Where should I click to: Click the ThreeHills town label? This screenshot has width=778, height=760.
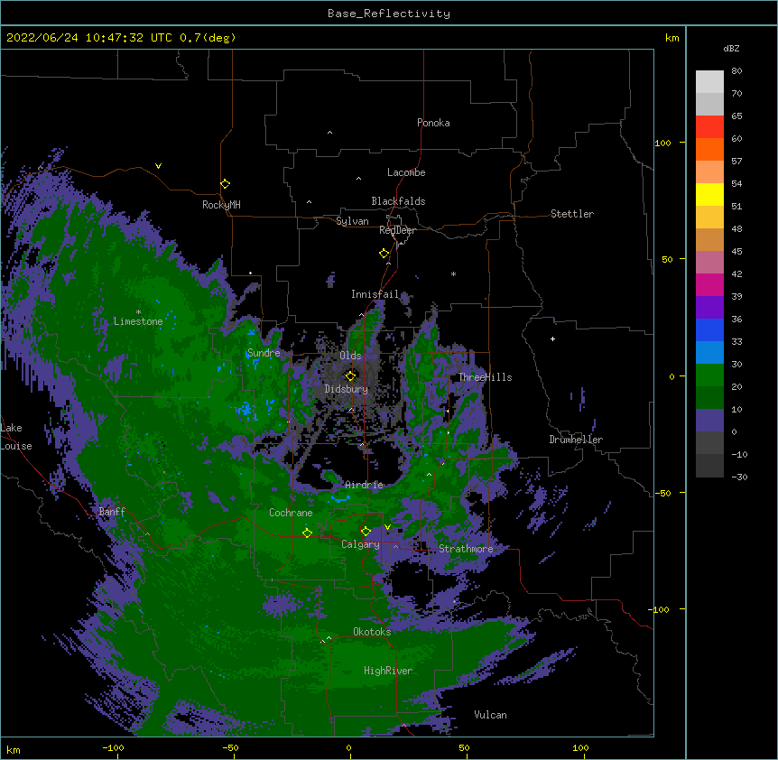[485, 377]
